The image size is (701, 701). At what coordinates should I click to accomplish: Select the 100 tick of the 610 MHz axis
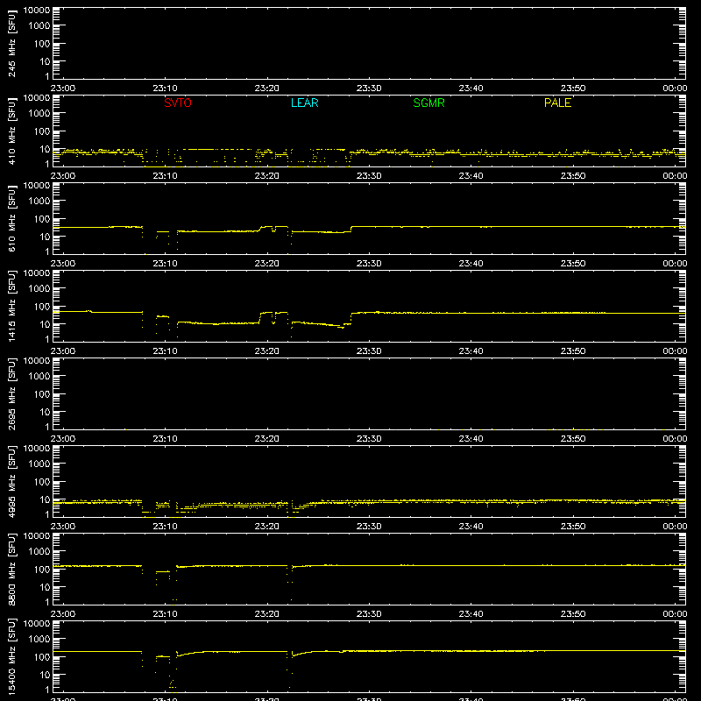[42, 219]
